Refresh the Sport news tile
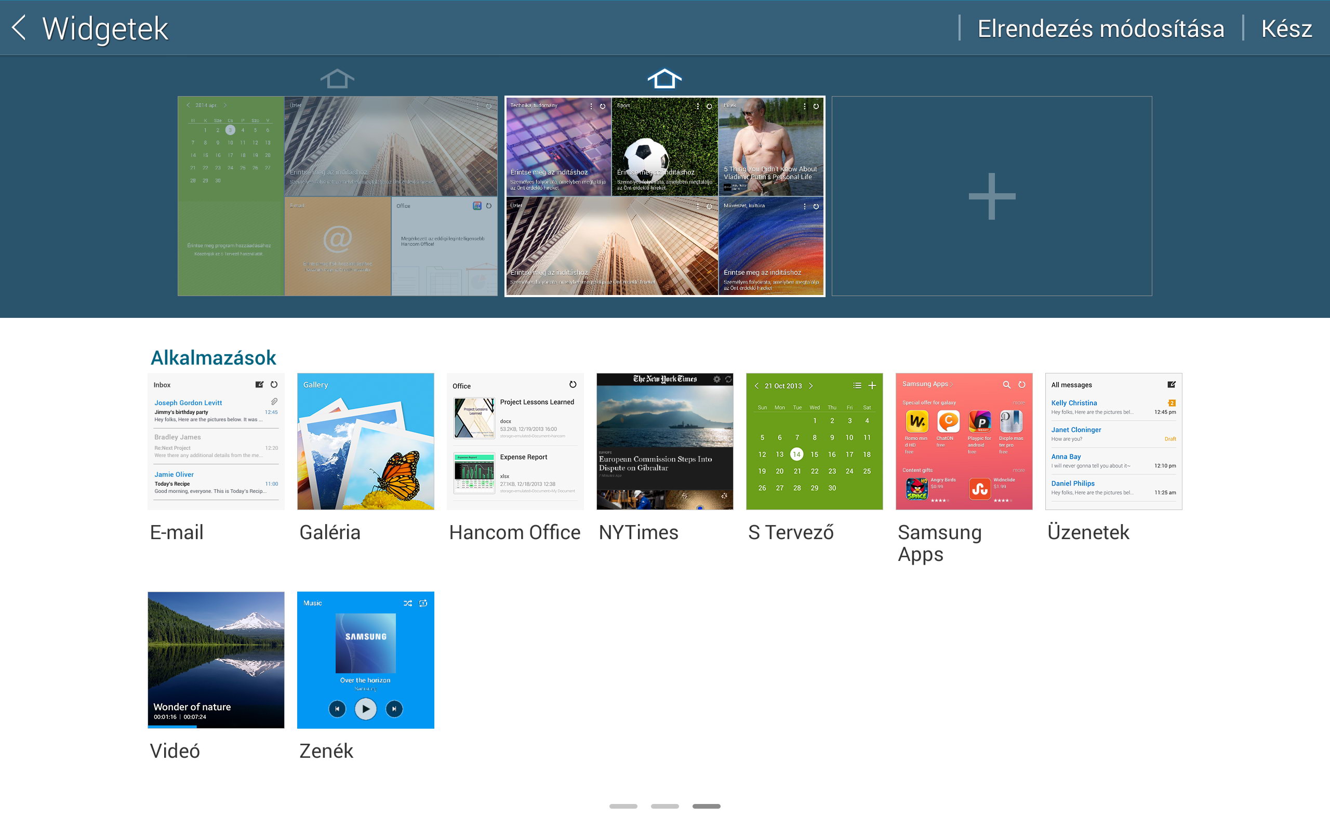Screen dimensions: 1330x831 coord(709,106)
